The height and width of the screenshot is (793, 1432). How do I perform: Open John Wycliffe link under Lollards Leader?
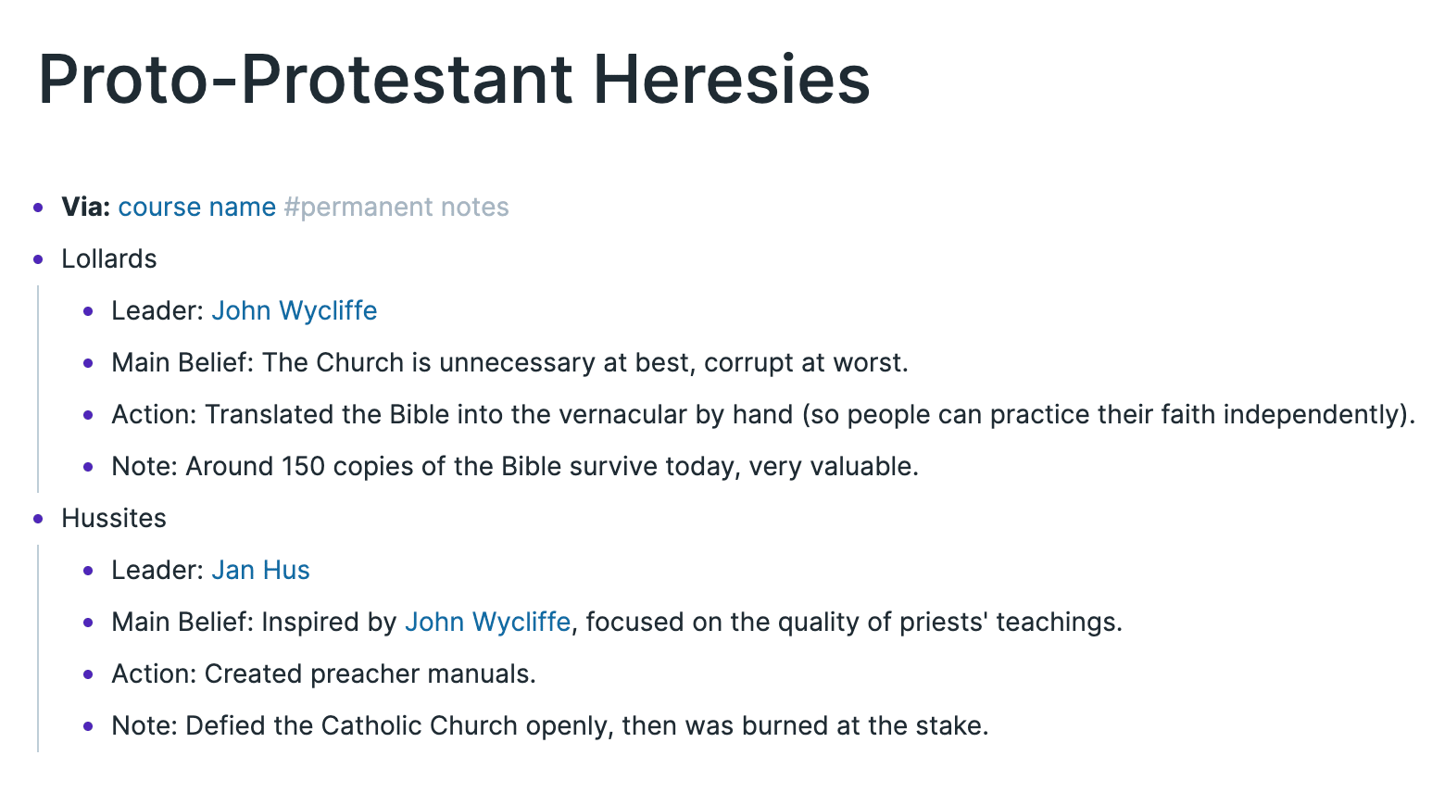[295, 310]
